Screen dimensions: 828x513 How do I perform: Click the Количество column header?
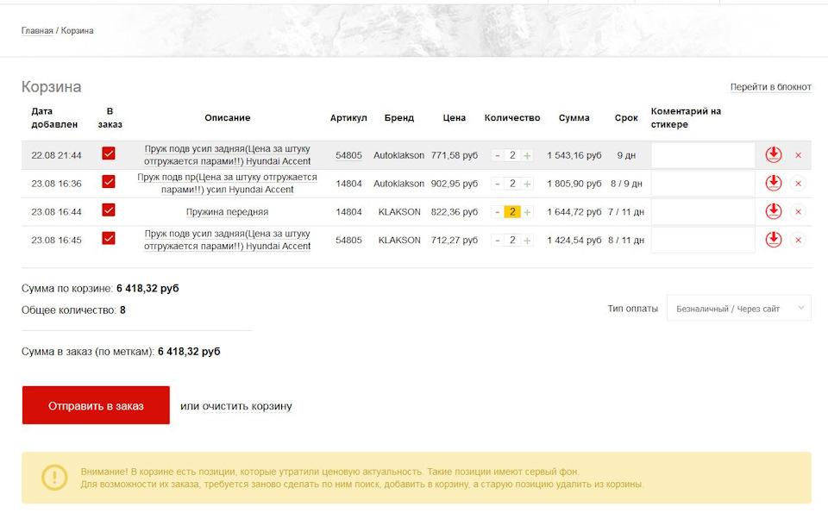tap(512, 118)
